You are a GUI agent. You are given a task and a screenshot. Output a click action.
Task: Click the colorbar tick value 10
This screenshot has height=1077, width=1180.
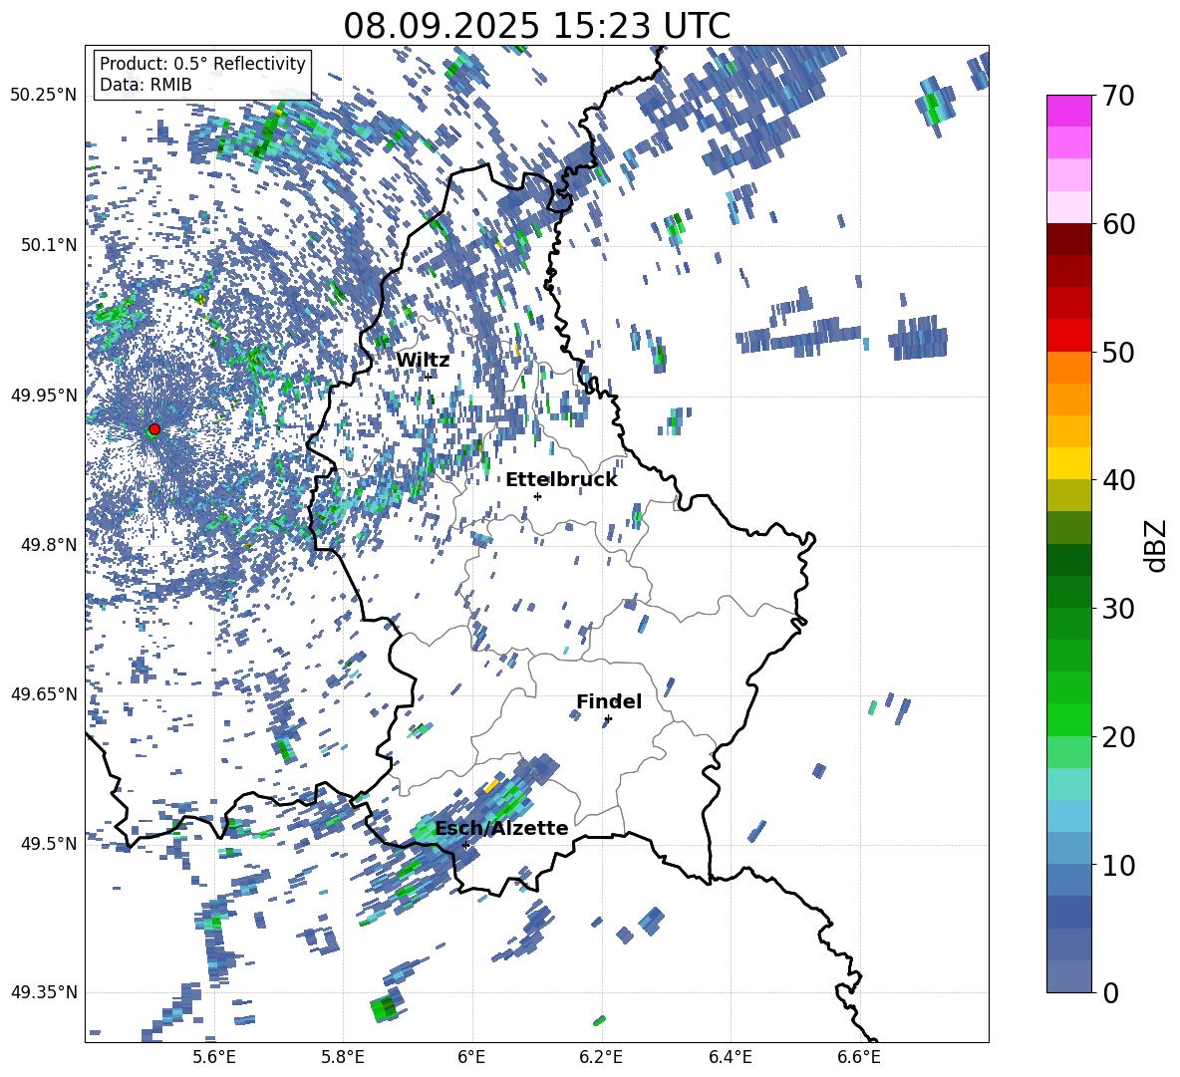pos(1118,865)
